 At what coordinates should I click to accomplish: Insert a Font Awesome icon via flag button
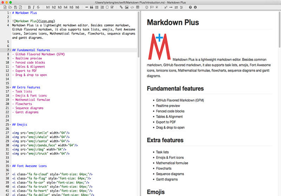152,7
